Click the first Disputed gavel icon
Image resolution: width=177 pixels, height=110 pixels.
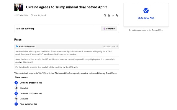point(16,88)
